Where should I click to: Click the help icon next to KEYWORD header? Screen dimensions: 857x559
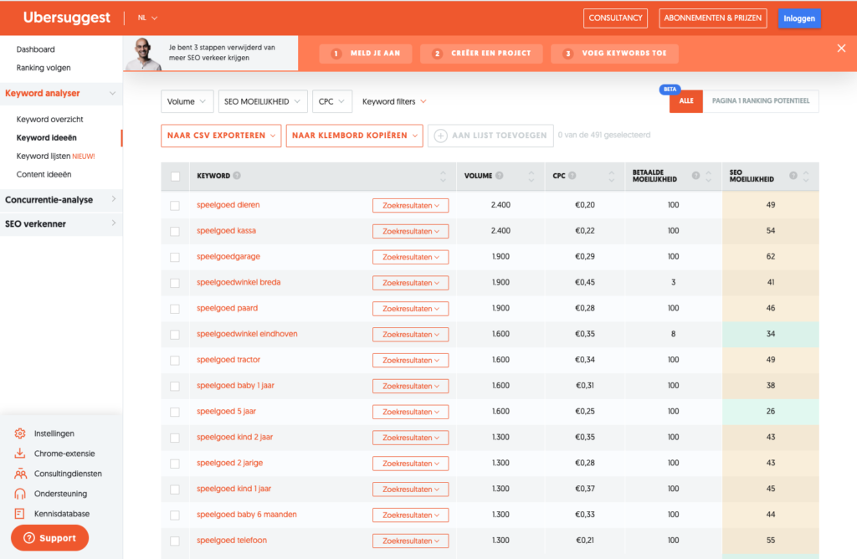coord(237,176)
